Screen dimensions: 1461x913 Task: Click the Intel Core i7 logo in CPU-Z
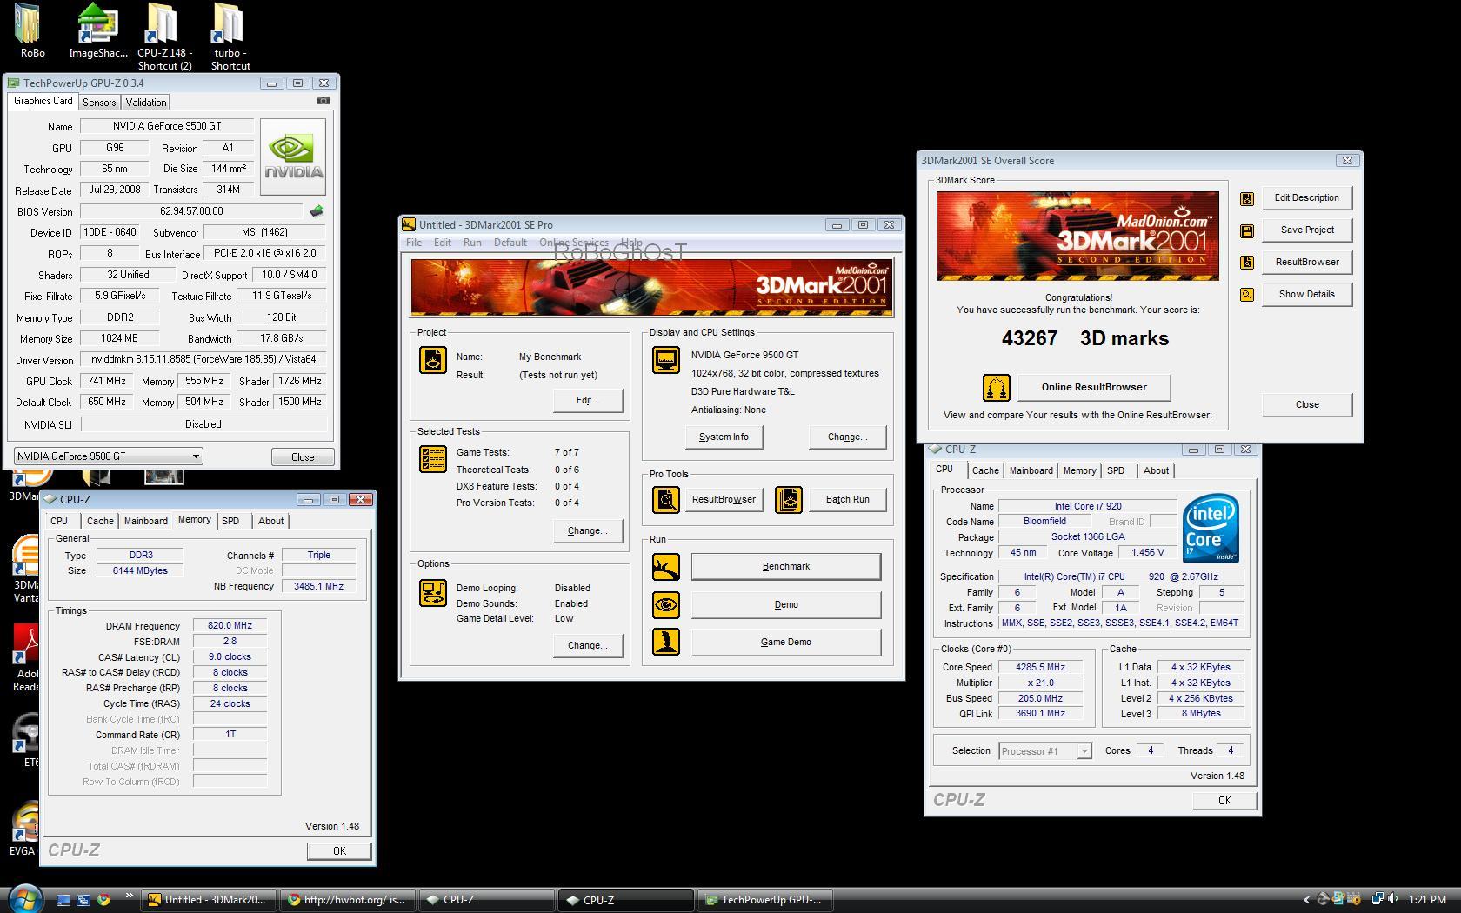[1211, 528]
